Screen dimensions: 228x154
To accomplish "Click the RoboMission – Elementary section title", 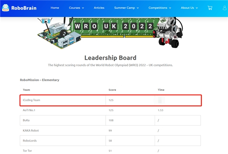I will [40, 80].
